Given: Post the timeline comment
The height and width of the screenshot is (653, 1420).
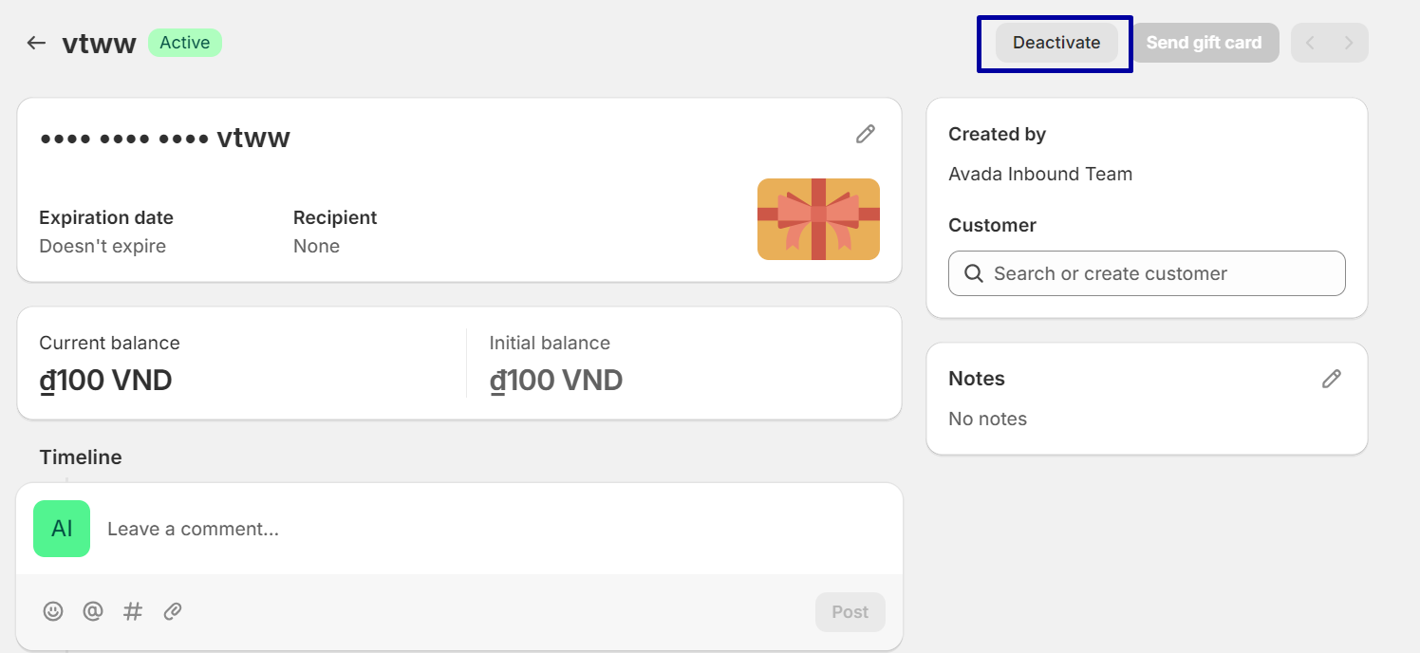Looking at the screenshot, I should tap(850, 612).
